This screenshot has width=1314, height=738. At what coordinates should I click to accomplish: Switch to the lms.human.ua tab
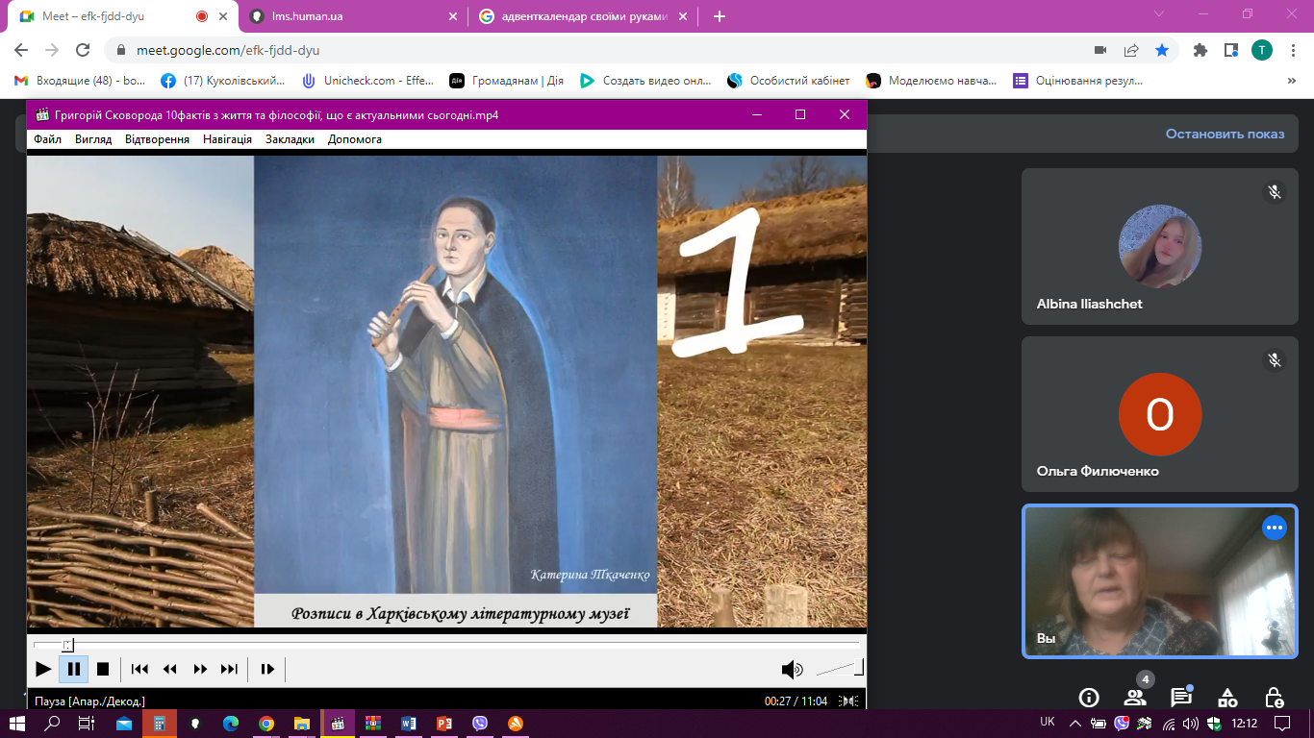click(353, 16)
